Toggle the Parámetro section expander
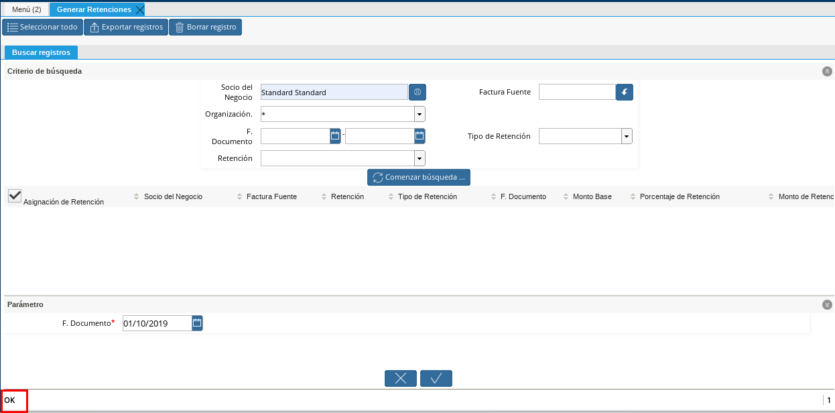The image size is (835, 413). (x=827, y=304)
